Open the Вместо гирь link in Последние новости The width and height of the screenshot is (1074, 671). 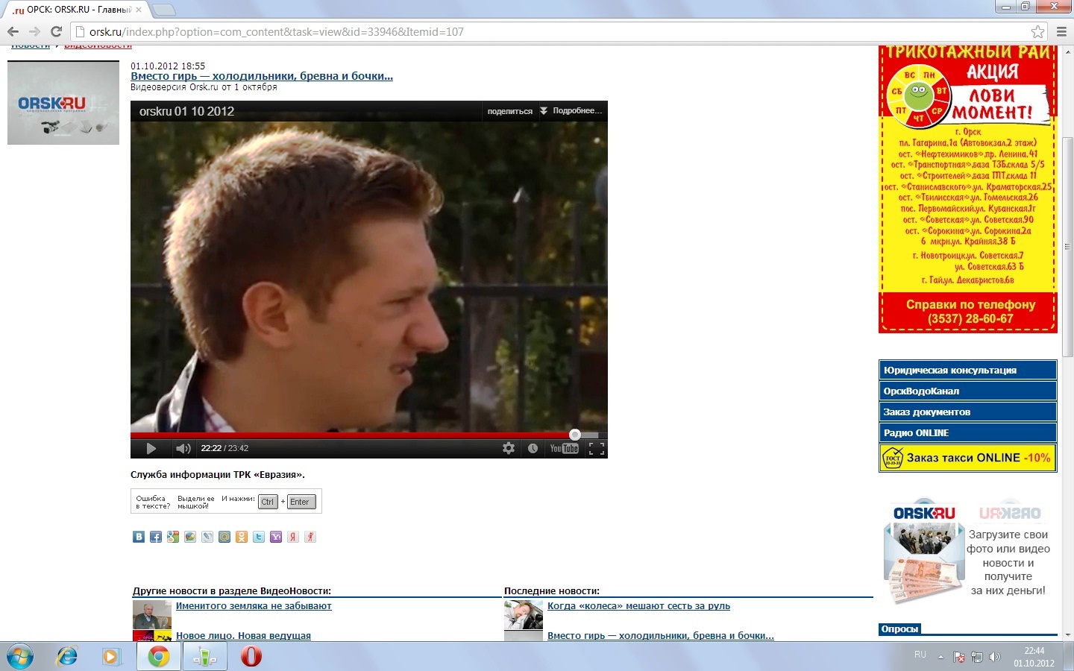[x=661, y=636]
